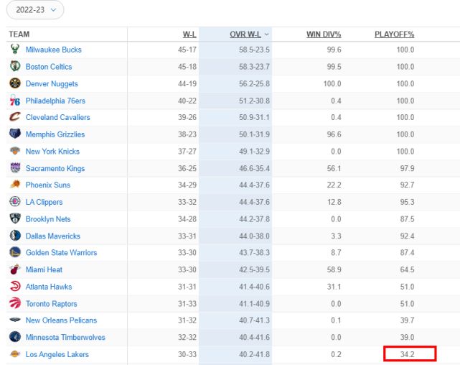The image size is (460, 365).
Task: Sort by PLAYOFF% column header
Action: click(x=394, y=34)
